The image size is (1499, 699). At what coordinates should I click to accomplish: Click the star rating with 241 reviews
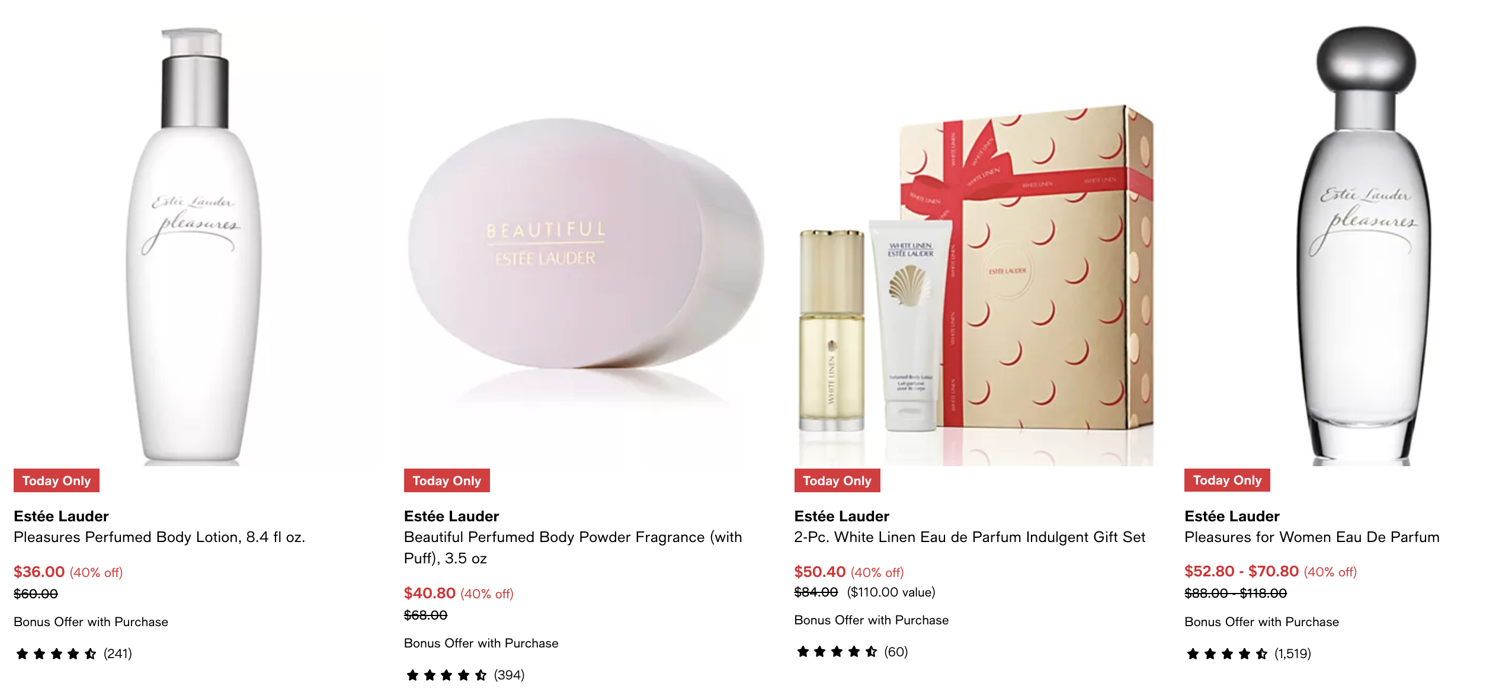(73, 653)
